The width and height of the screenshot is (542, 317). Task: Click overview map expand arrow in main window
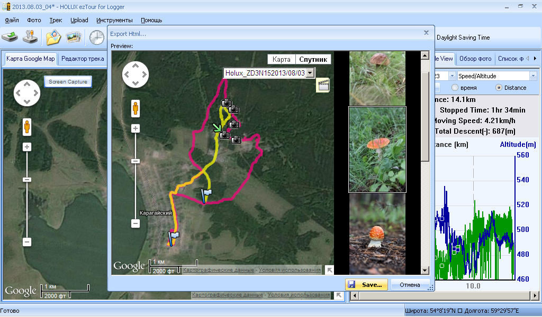point(339,295)
